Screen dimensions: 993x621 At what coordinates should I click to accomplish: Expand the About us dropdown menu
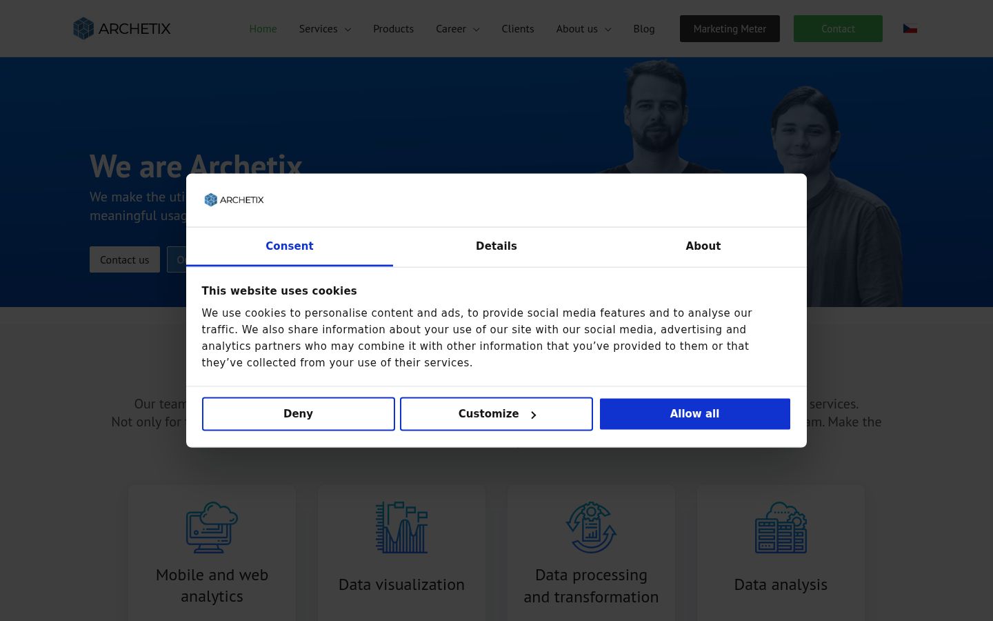pos(583,28)
